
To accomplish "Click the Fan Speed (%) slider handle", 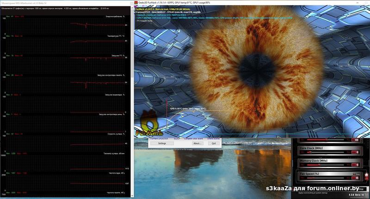I will [313, 178].
